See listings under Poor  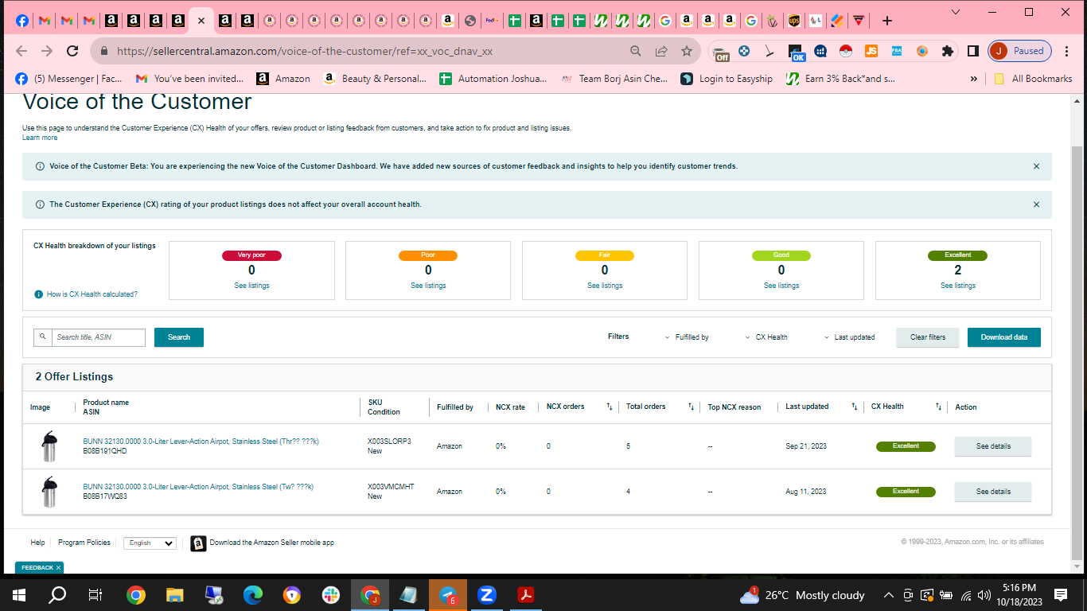tap(428, 286)
